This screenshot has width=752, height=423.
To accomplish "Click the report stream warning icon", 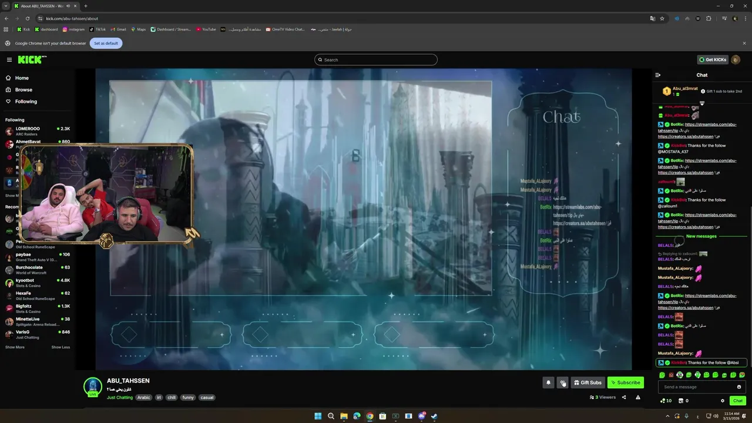I will 638,398.
